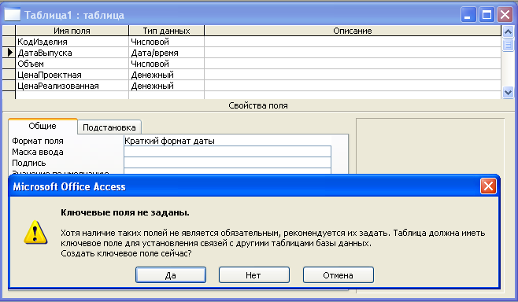Select the ДатаВыпуска field name cell
This screenshot has width=518, height=302.
[72, 53]
